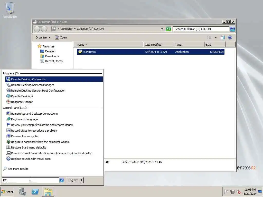Image resolution: width=263 pixels, height=197 pixels.
Task: Sort by the Name column header
Action: [x=108, y=45]
